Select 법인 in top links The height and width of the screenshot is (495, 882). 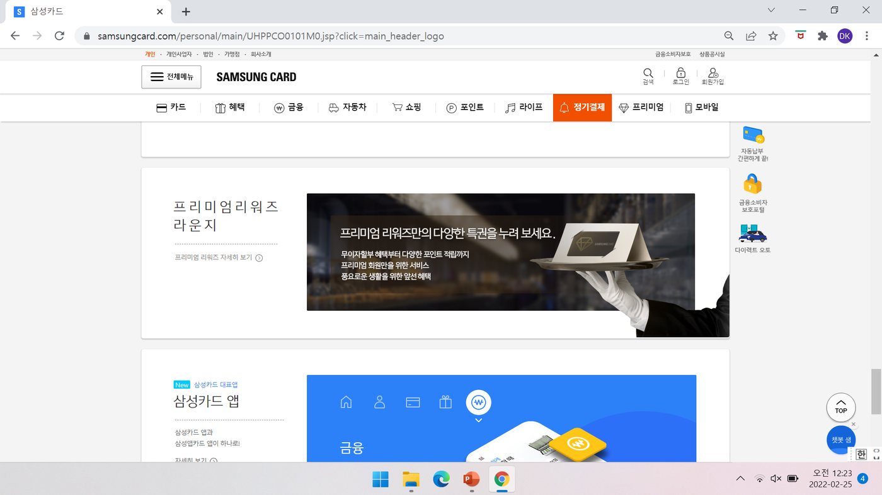(x=209, y=55)
